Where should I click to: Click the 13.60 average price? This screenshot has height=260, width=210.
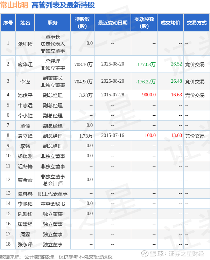tap(176, 135)
